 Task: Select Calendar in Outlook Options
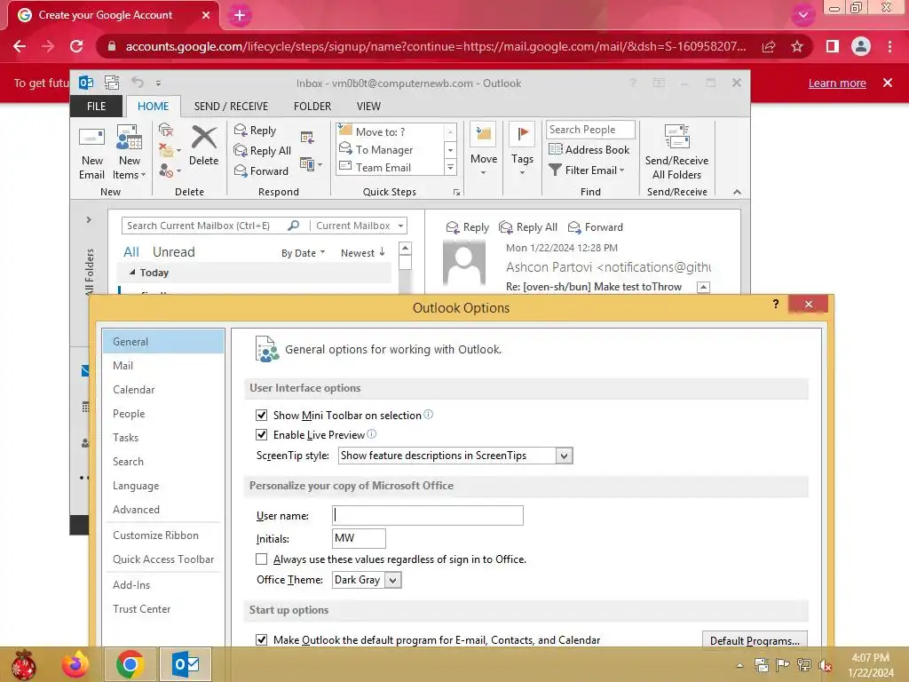163,390
